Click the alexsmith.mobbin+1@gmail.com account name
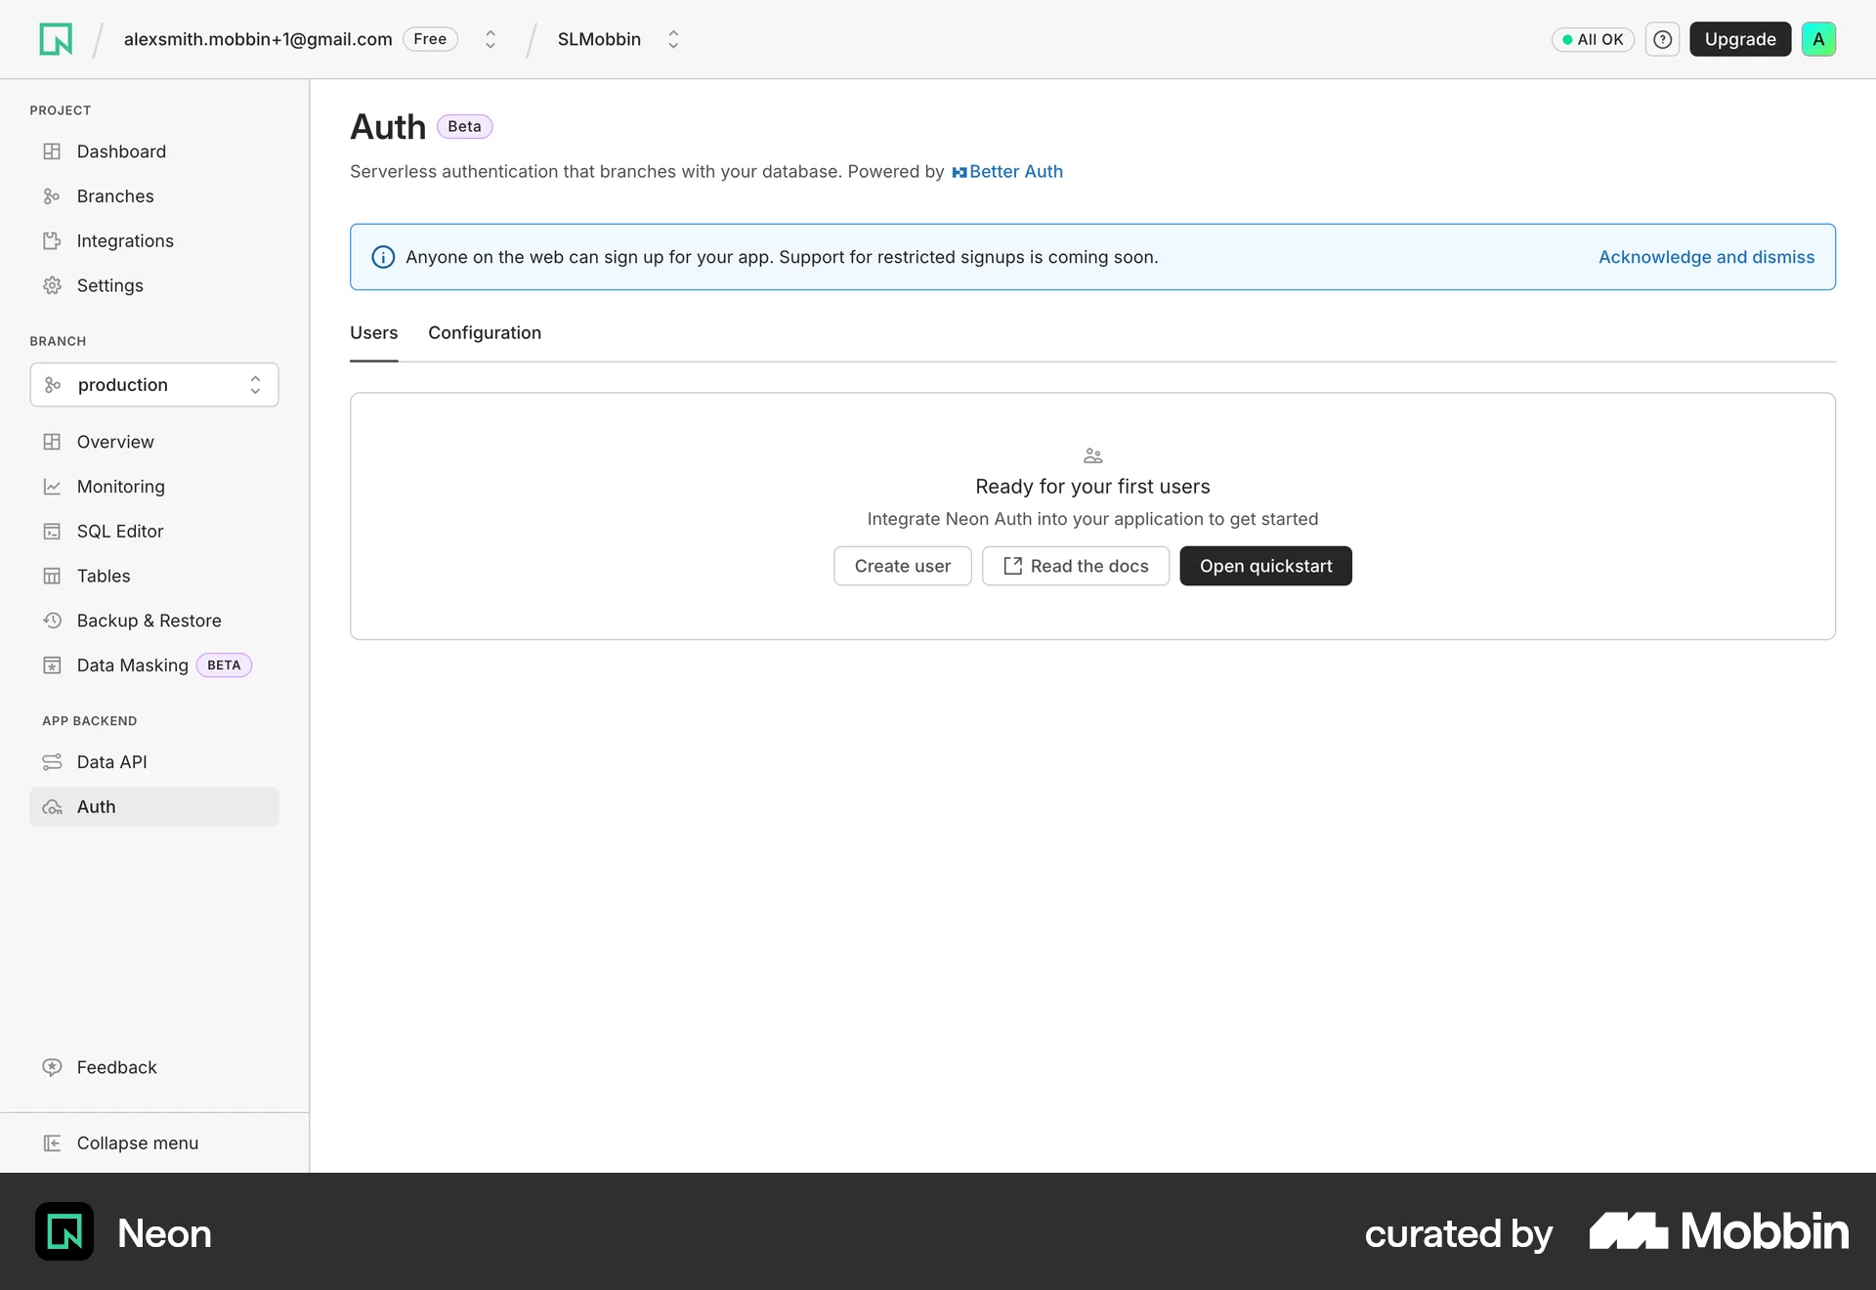The height and width of the screenshot is (1290, 1876). pyautogui.click(x=258, y=39)
